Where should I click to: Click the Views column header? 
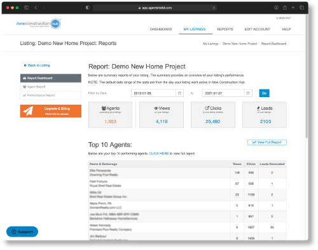[237, 164]
